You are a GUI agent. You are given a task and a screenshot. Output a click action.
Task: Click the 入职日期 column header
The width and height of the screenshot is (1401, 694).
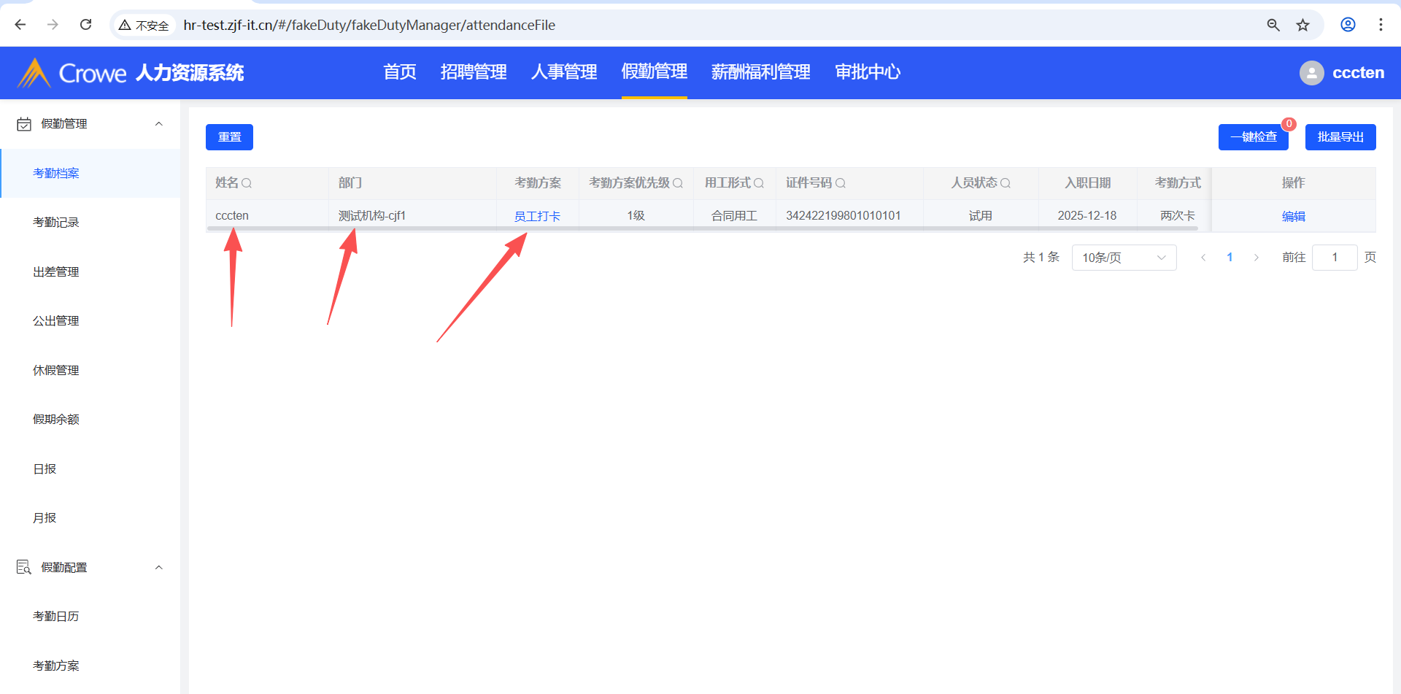coord(1087,183)
